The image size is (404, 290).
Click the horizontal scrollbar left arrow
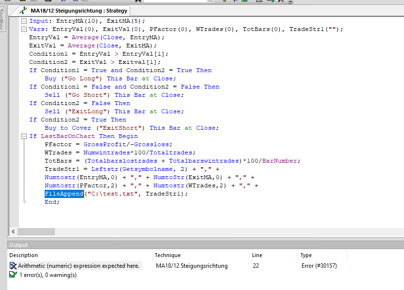coord(13,232)
